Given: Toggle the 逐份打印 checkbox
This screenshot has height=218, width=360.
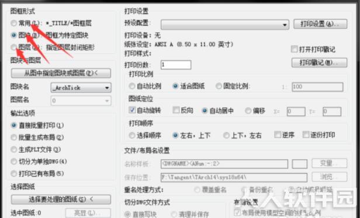Looking at the screenshot, I should [x=306, y=135].
